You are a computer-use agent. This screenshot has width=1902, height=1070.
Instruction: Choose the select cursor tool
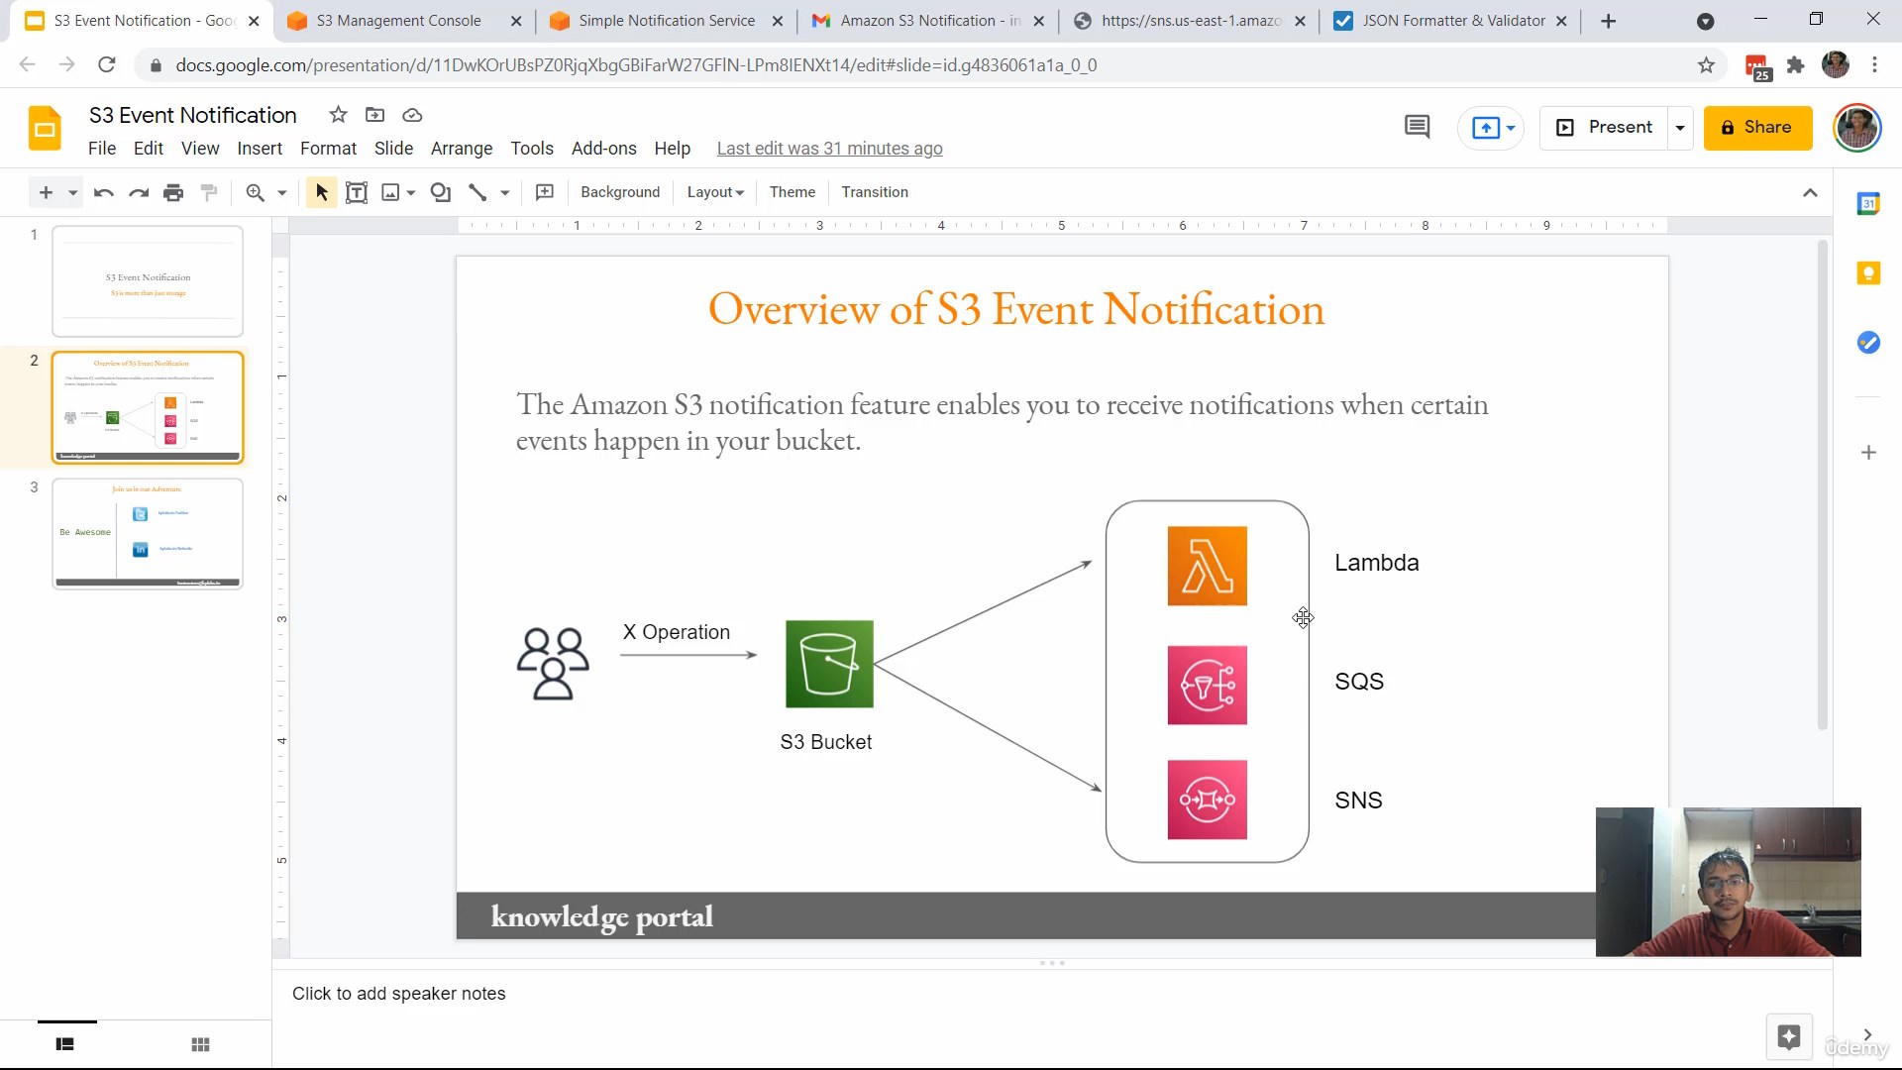321,192
